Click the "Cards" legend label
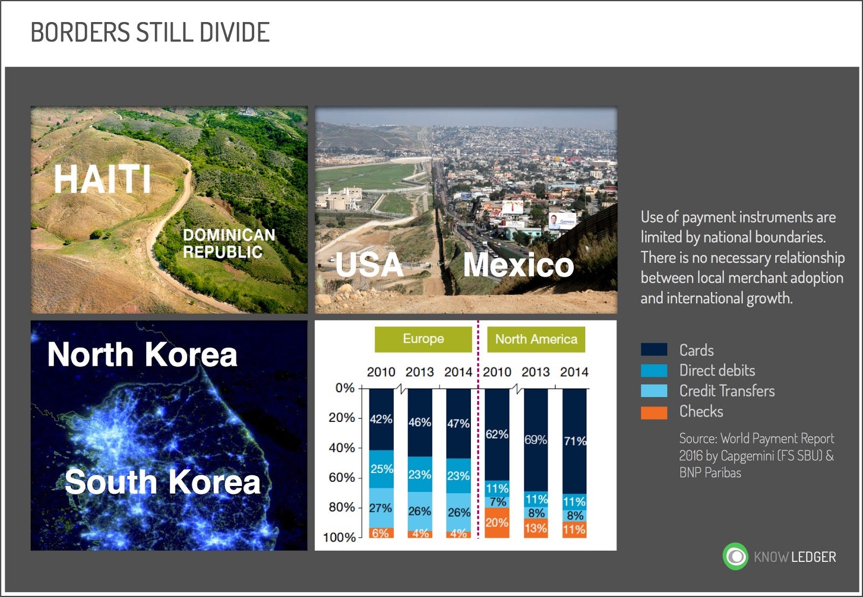The height and width of the screenshot is (597, 863). click(696, 350)
